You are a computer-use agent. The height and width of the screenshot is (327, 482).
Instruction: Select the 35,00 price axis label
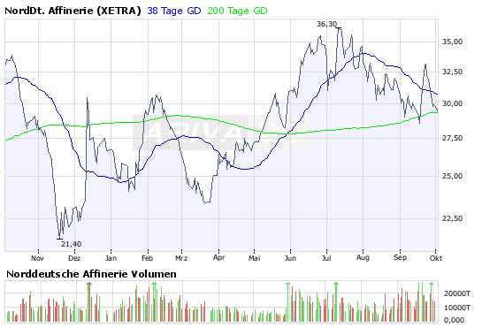tap(452, 42)
